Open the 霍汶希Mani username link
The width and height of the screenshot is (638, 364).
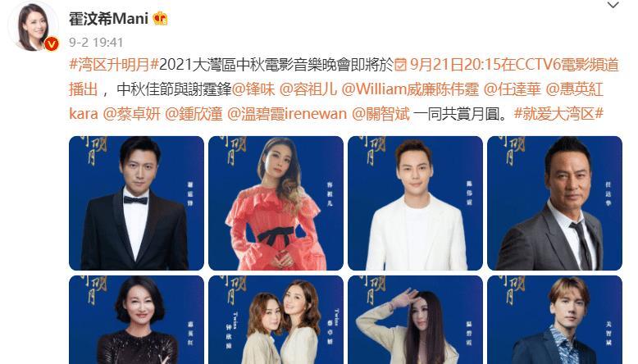click(x=108, y=19)
